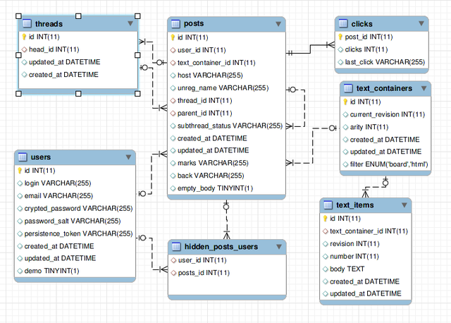451x323 pixels.
Task: Click the users table header icon
Action: pyautogui.click(x=23, y=157)
